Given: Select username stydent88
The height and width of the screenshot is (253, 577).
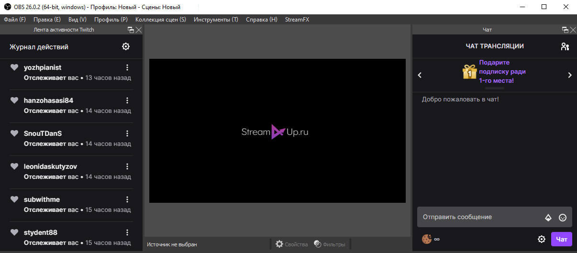Looking at the screenshot, I should tap(41, 232).
